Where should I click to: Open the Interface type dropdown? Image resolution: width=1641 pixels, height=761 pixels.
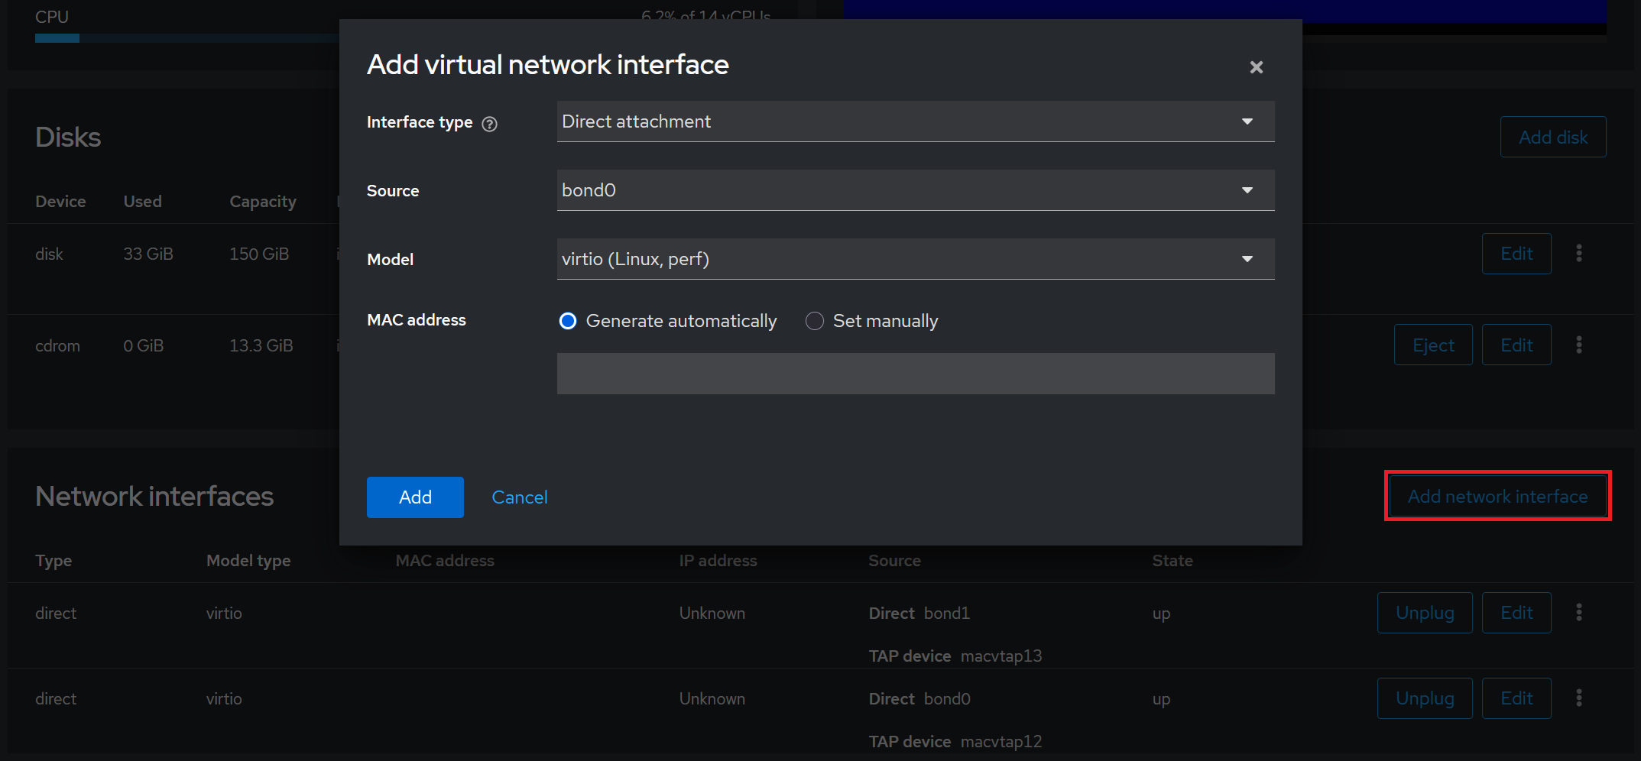coord(916,121)
